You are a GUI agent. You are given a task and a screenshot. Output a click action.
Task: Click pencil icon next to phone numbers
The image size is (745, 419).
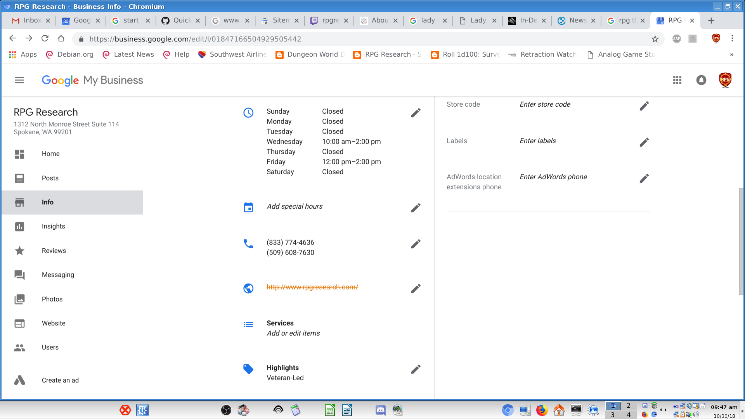click(416, 244)
